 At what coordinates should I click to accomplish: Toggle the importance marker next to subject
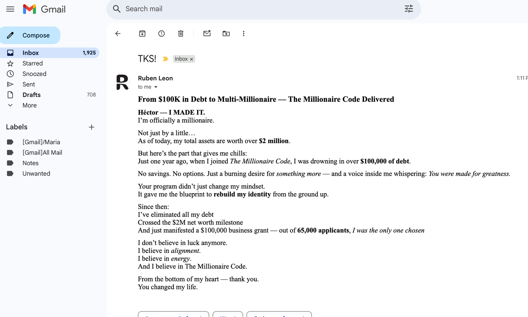coord(165,59)
